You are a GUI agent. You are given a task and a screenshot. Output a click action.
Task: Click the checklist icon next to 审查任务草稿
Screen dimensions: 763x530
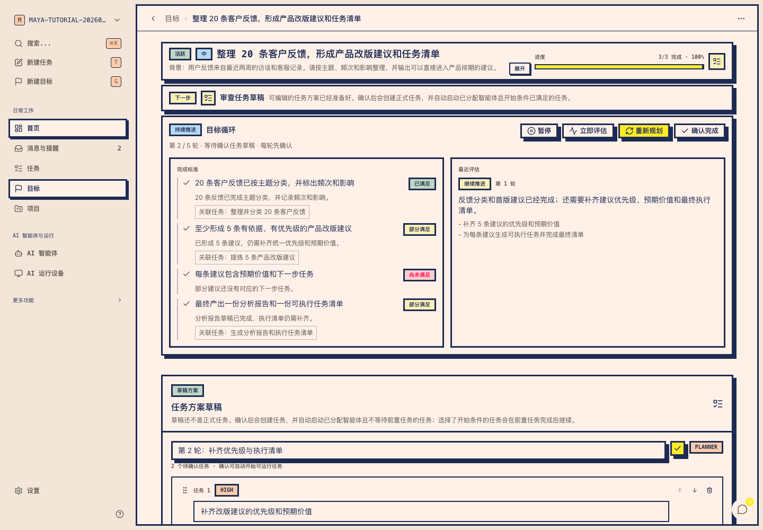pyautogui.click(x=208, y=98)
